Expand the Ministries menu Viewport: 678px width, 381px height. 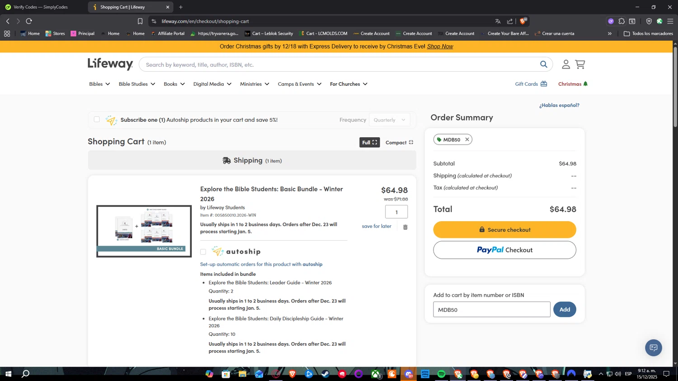254,84
